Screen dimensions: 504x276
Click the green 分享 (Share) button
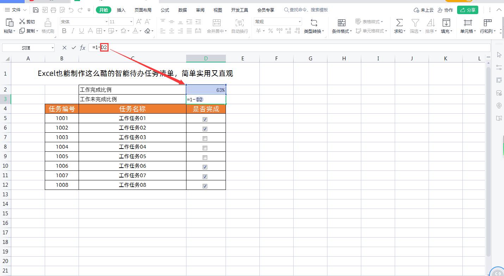pyautogui.click(x=468, y=10)
